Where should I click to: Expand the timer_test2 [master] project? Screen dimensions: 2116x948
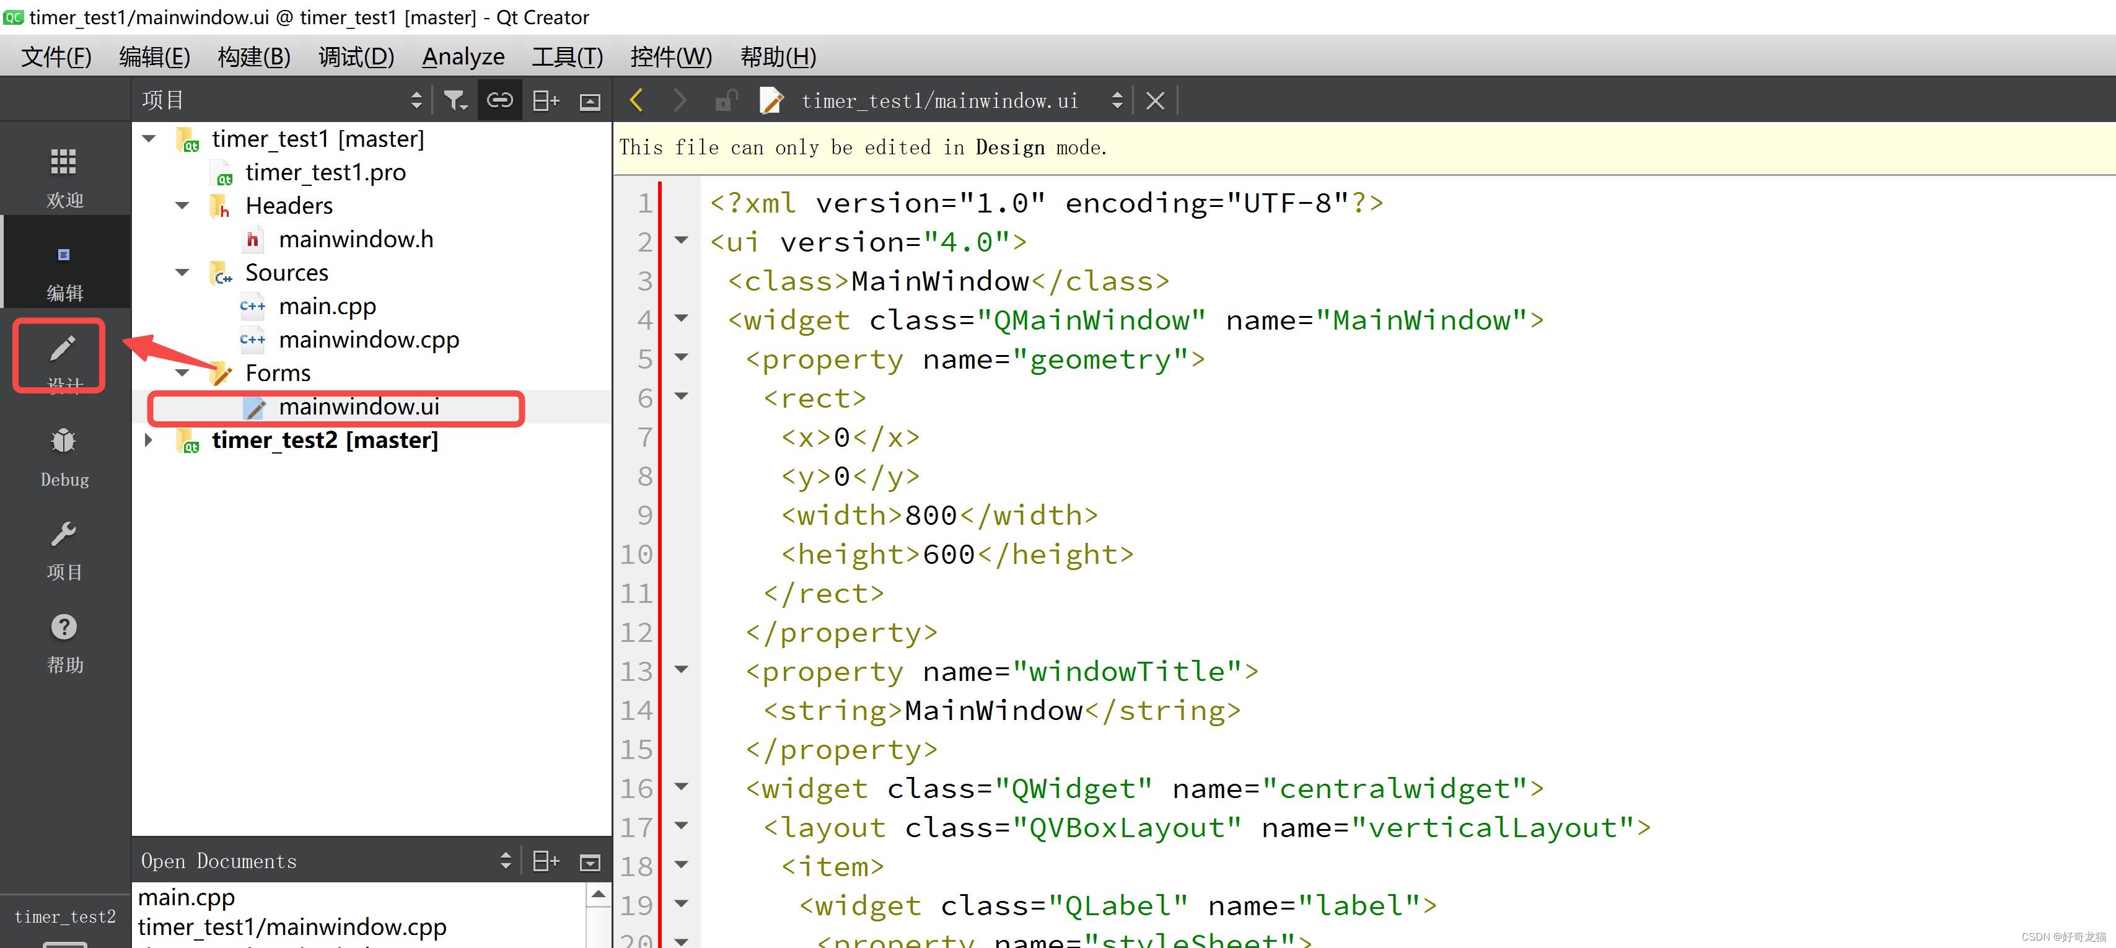149,441
